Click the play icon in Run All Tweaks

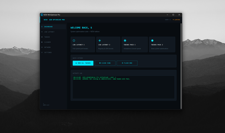click(76, 63)
